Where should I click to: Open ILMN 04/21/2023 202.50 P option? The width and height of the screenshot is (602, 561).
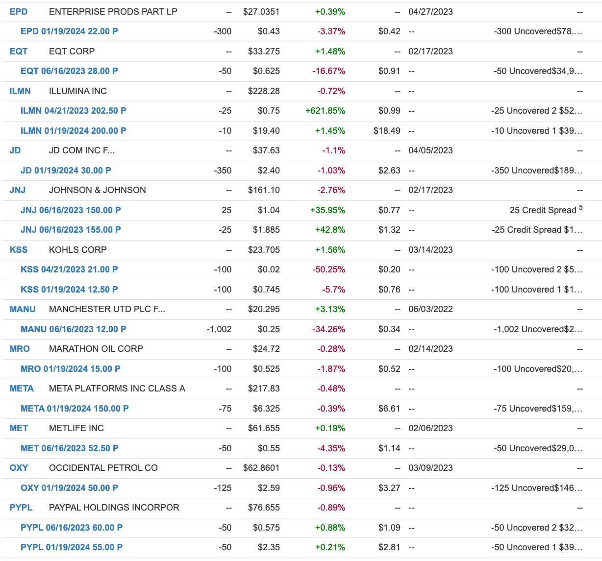[74, 111]
